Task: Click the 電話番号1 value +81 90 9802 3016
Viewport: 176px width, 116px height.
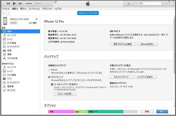Action: click(68, 35)
